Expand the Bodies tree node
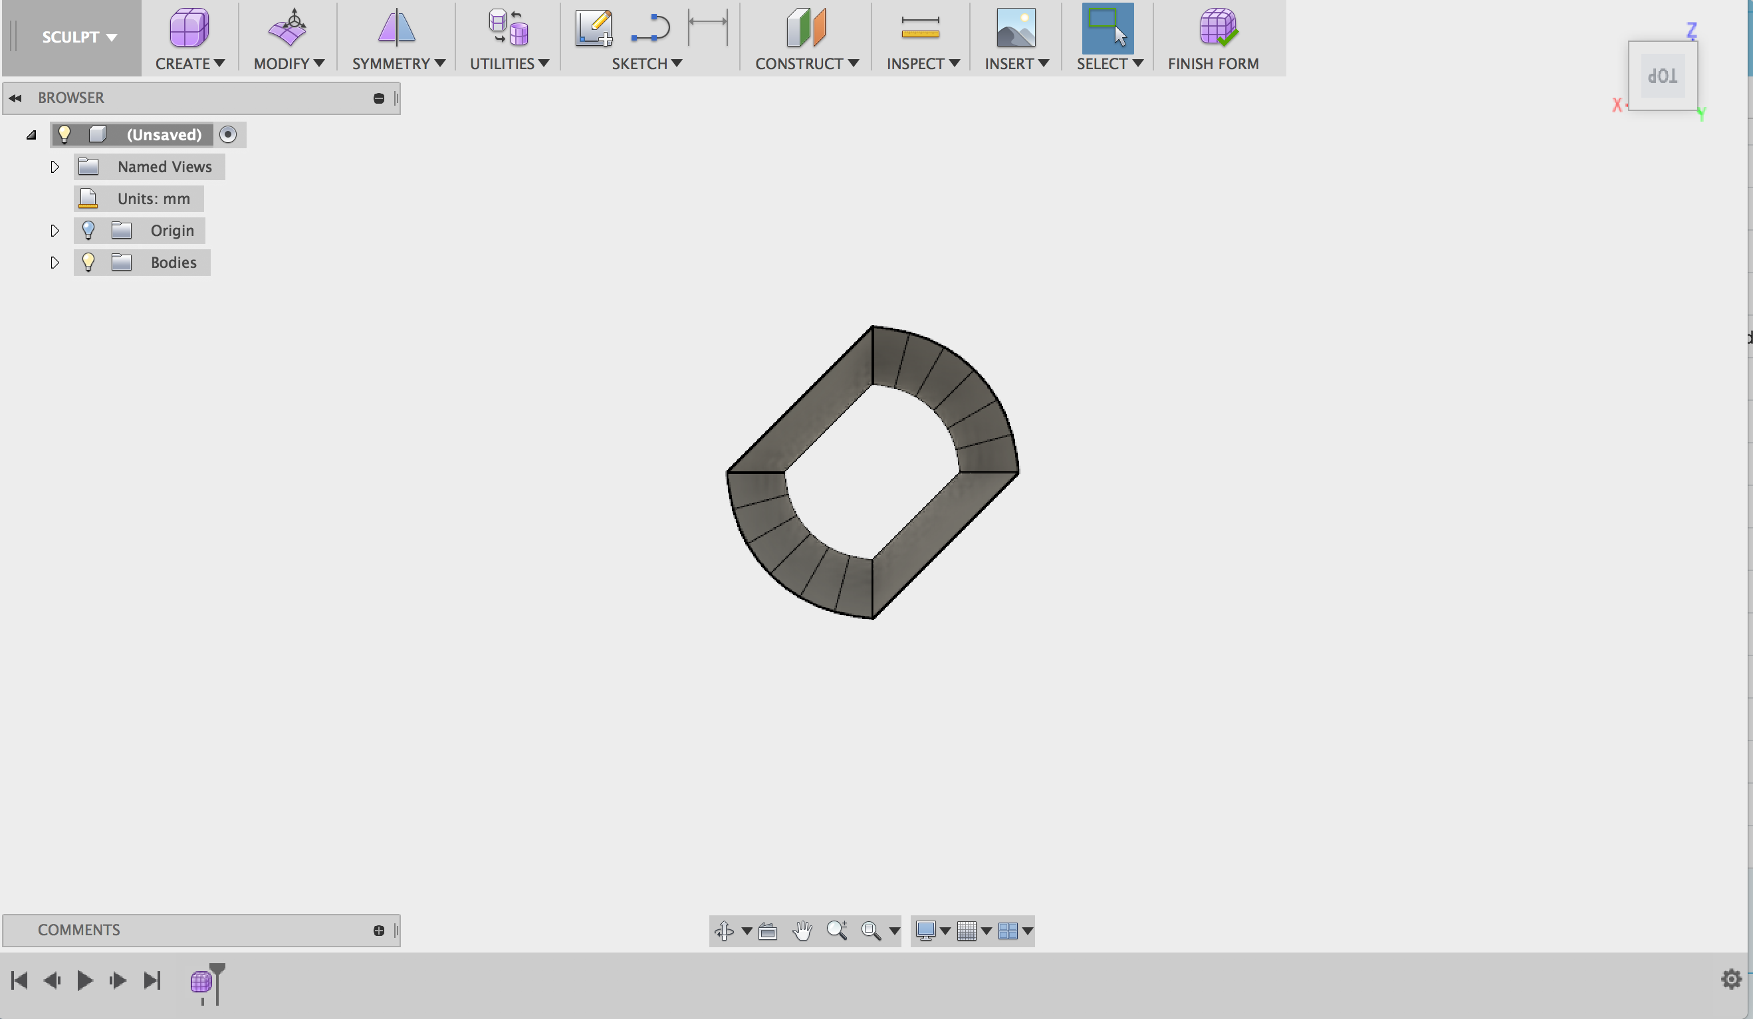The image size is (1753, 1019). (55, 262)
